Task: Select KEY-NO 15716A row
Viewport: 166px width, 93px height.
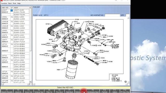Action: [x=15, y=77]
